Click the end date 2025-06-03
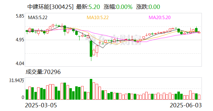The image size is (213, 111). click(x=186, y=105)
